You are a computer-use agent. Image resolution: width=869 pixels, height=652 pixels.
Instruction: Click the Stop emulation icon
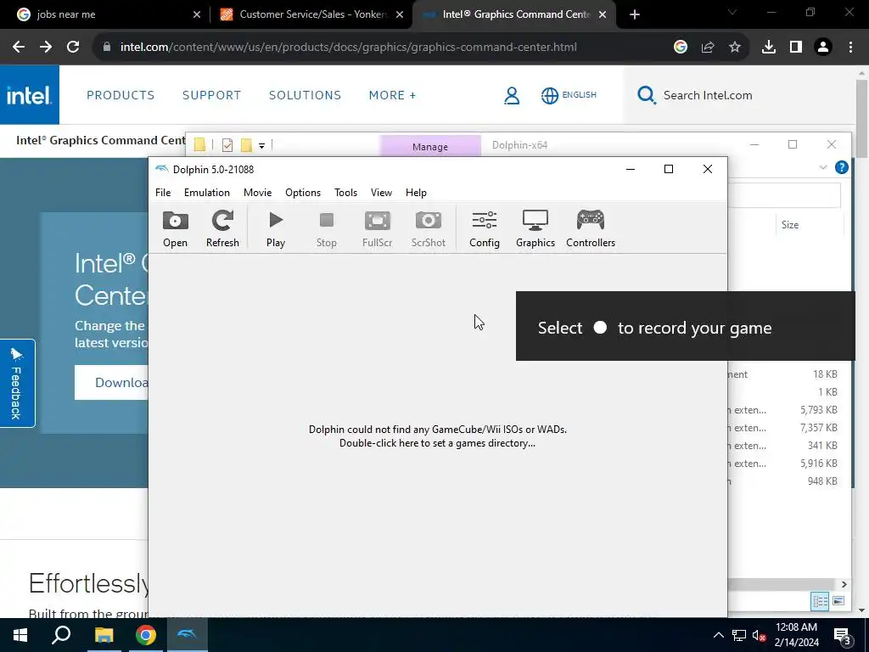[327, 229]
